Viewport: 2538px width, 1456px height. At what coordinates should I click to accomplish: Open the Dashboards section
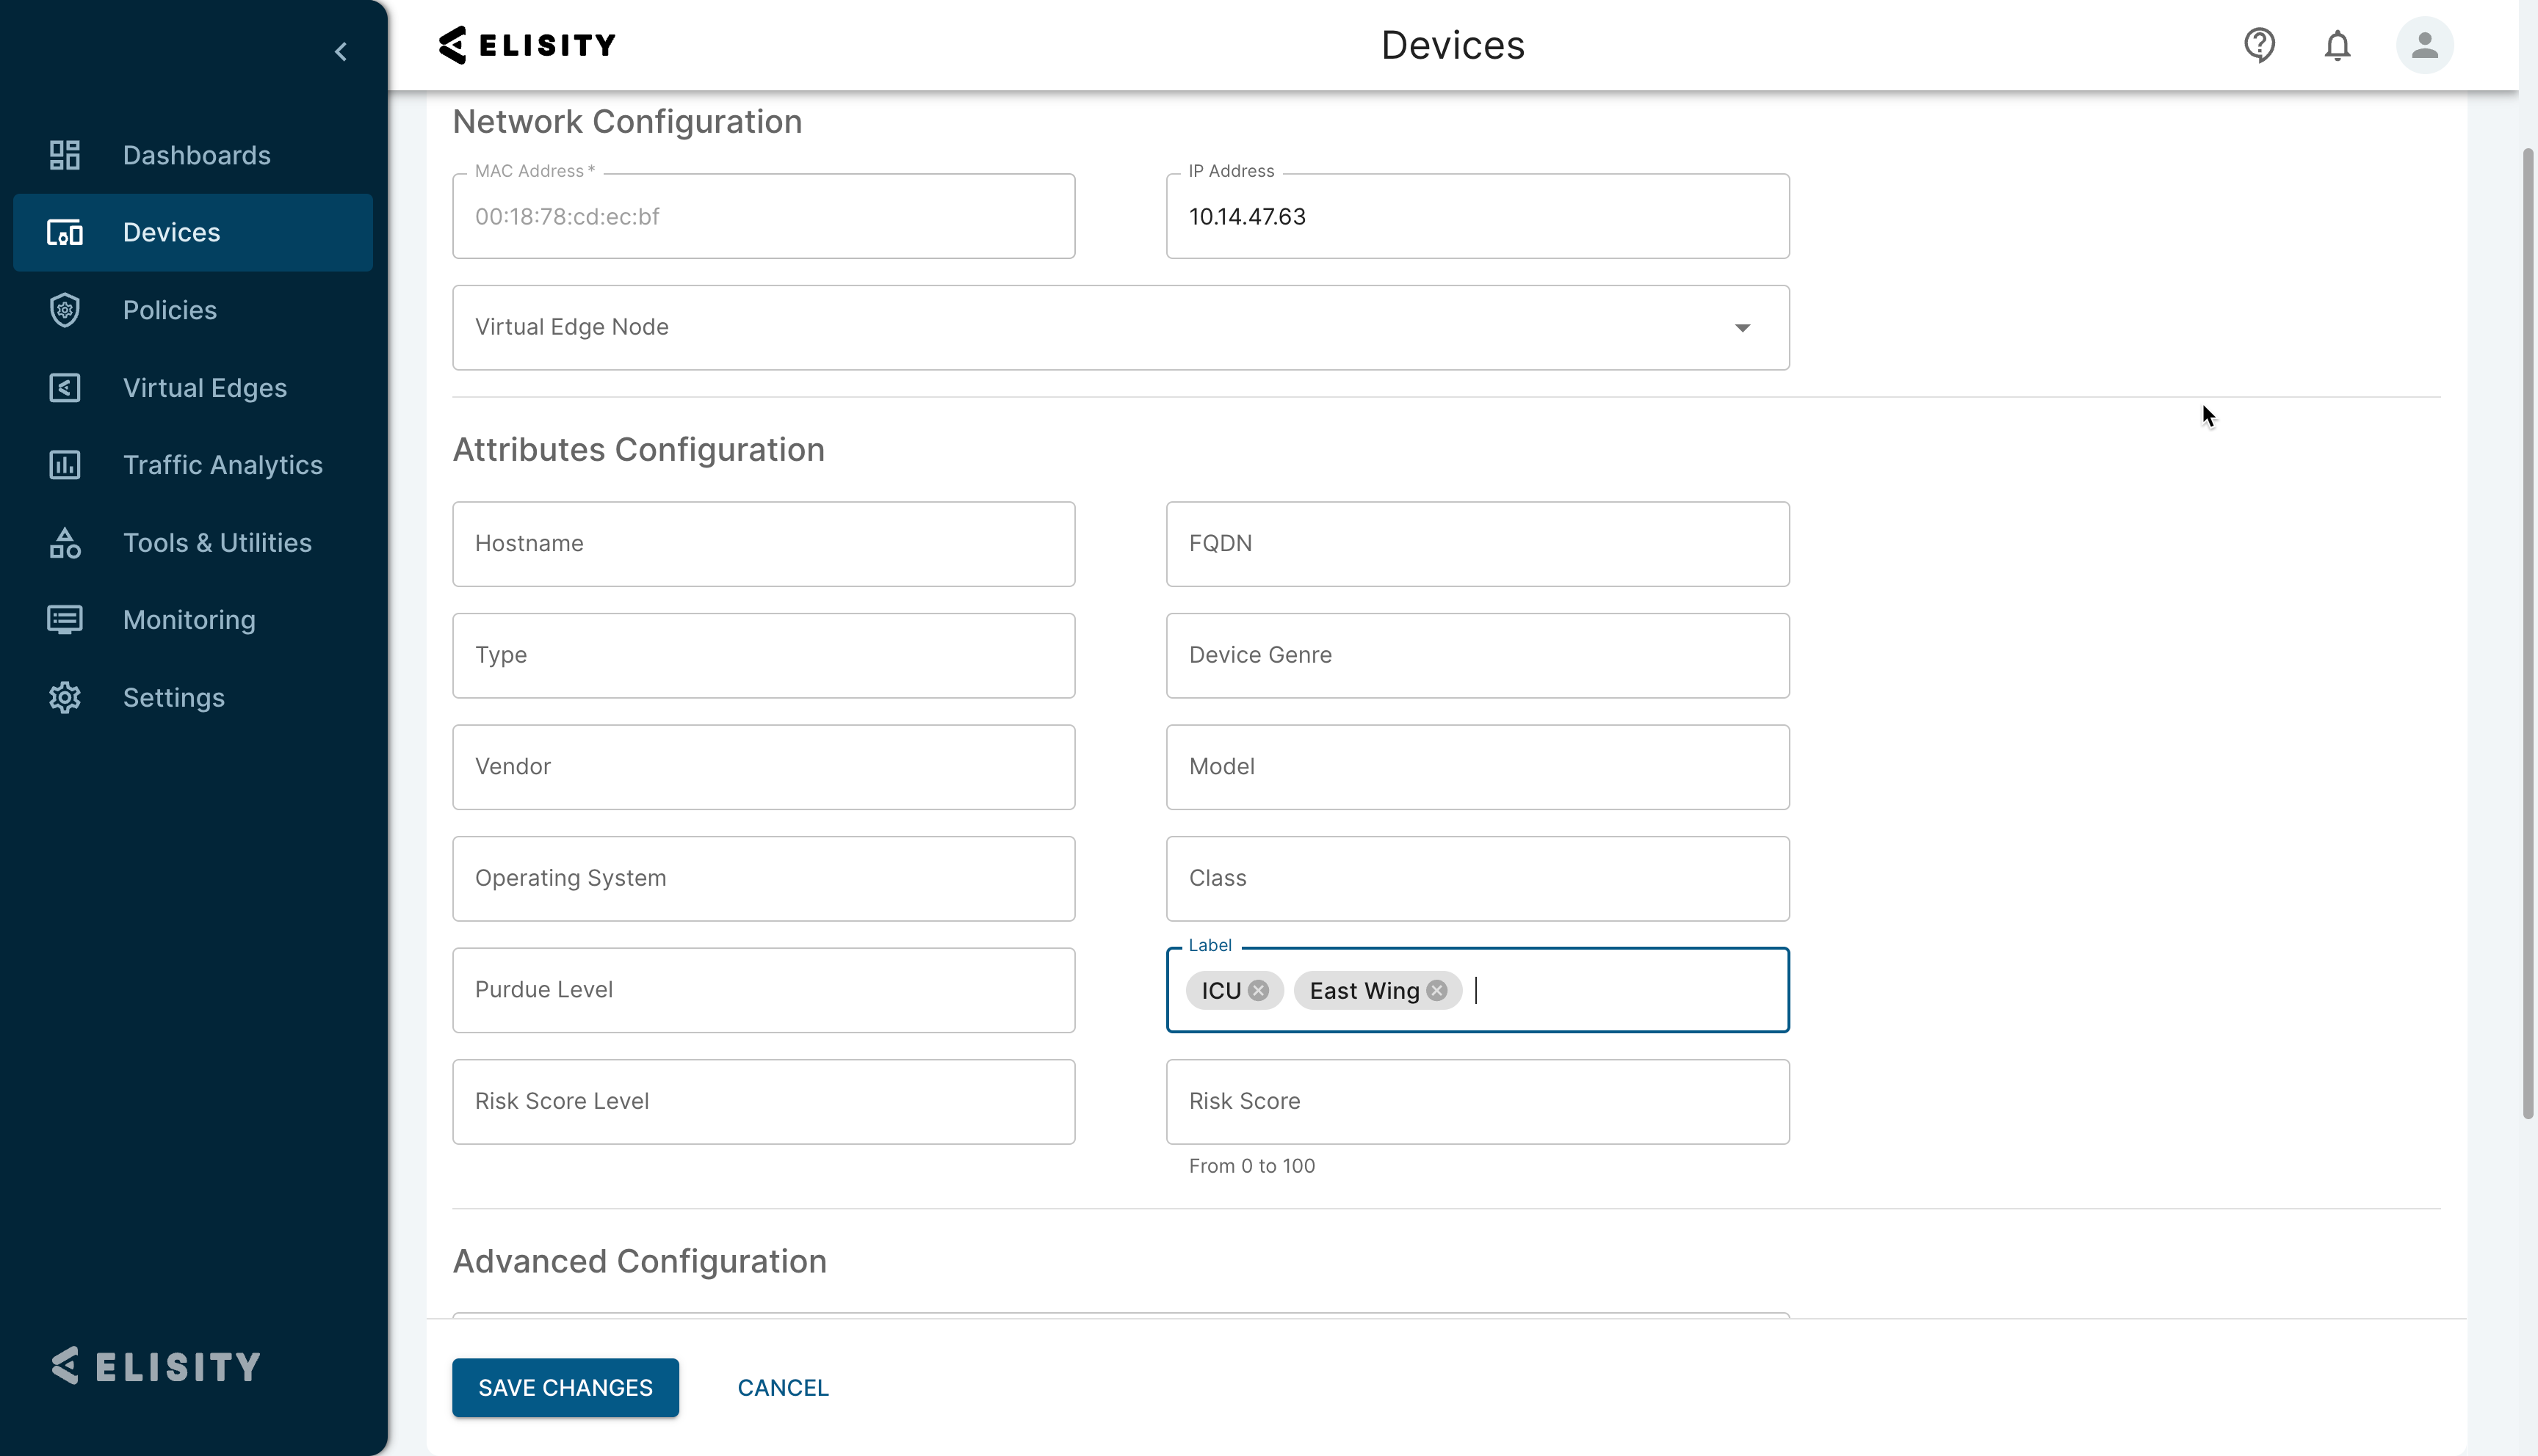[x=196, y=155]
